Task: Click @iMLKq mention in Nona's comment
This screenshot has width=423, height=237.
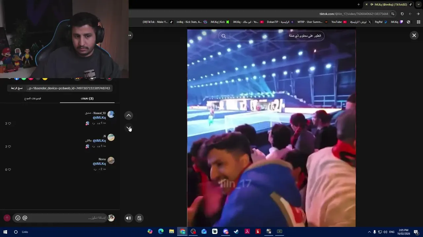Action: (99, 164)
